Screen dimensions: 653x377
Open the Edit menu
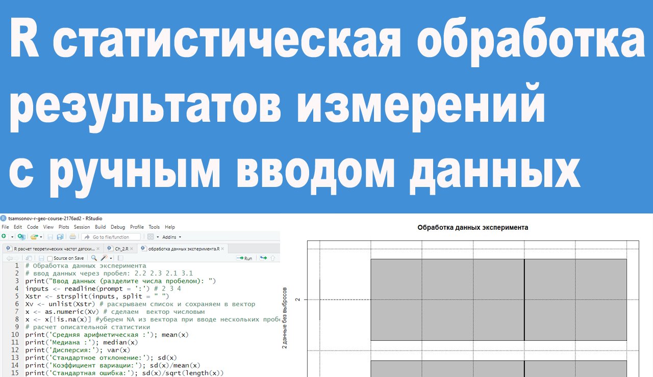(x=18, y=227)
